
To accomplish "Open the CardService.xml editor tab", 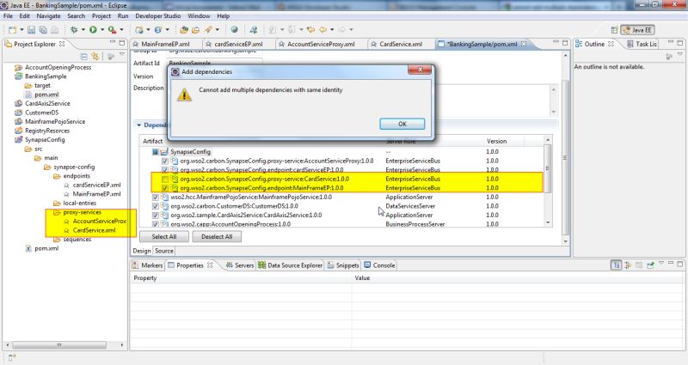I will click(396, 44).
